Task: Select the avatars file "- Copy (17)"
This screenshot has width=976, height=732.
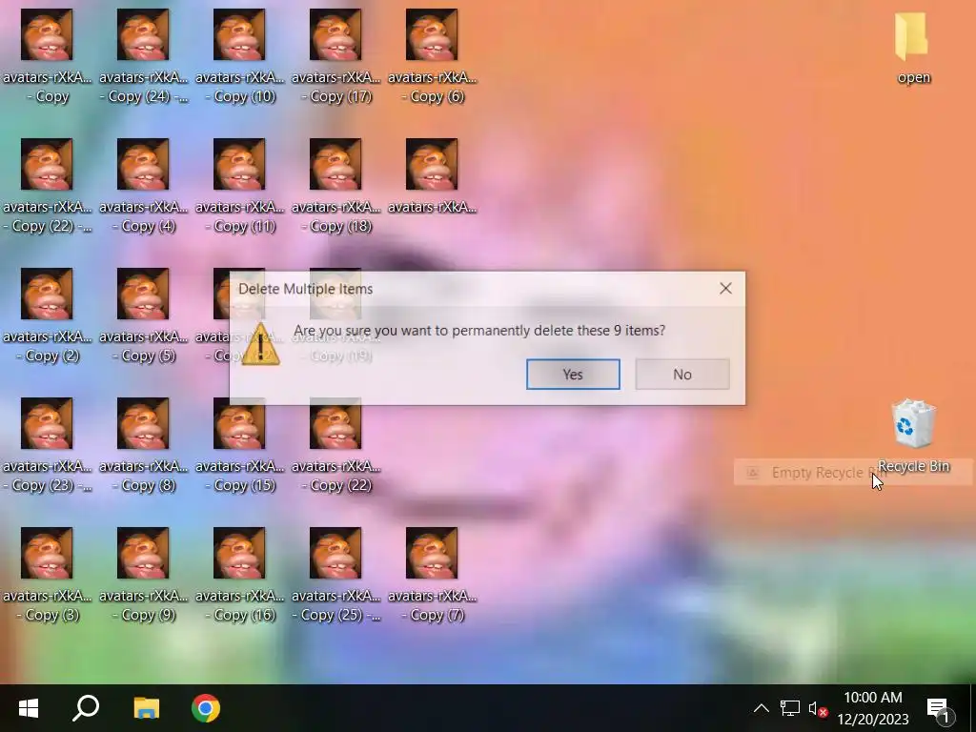Action: tap(335, 56)
